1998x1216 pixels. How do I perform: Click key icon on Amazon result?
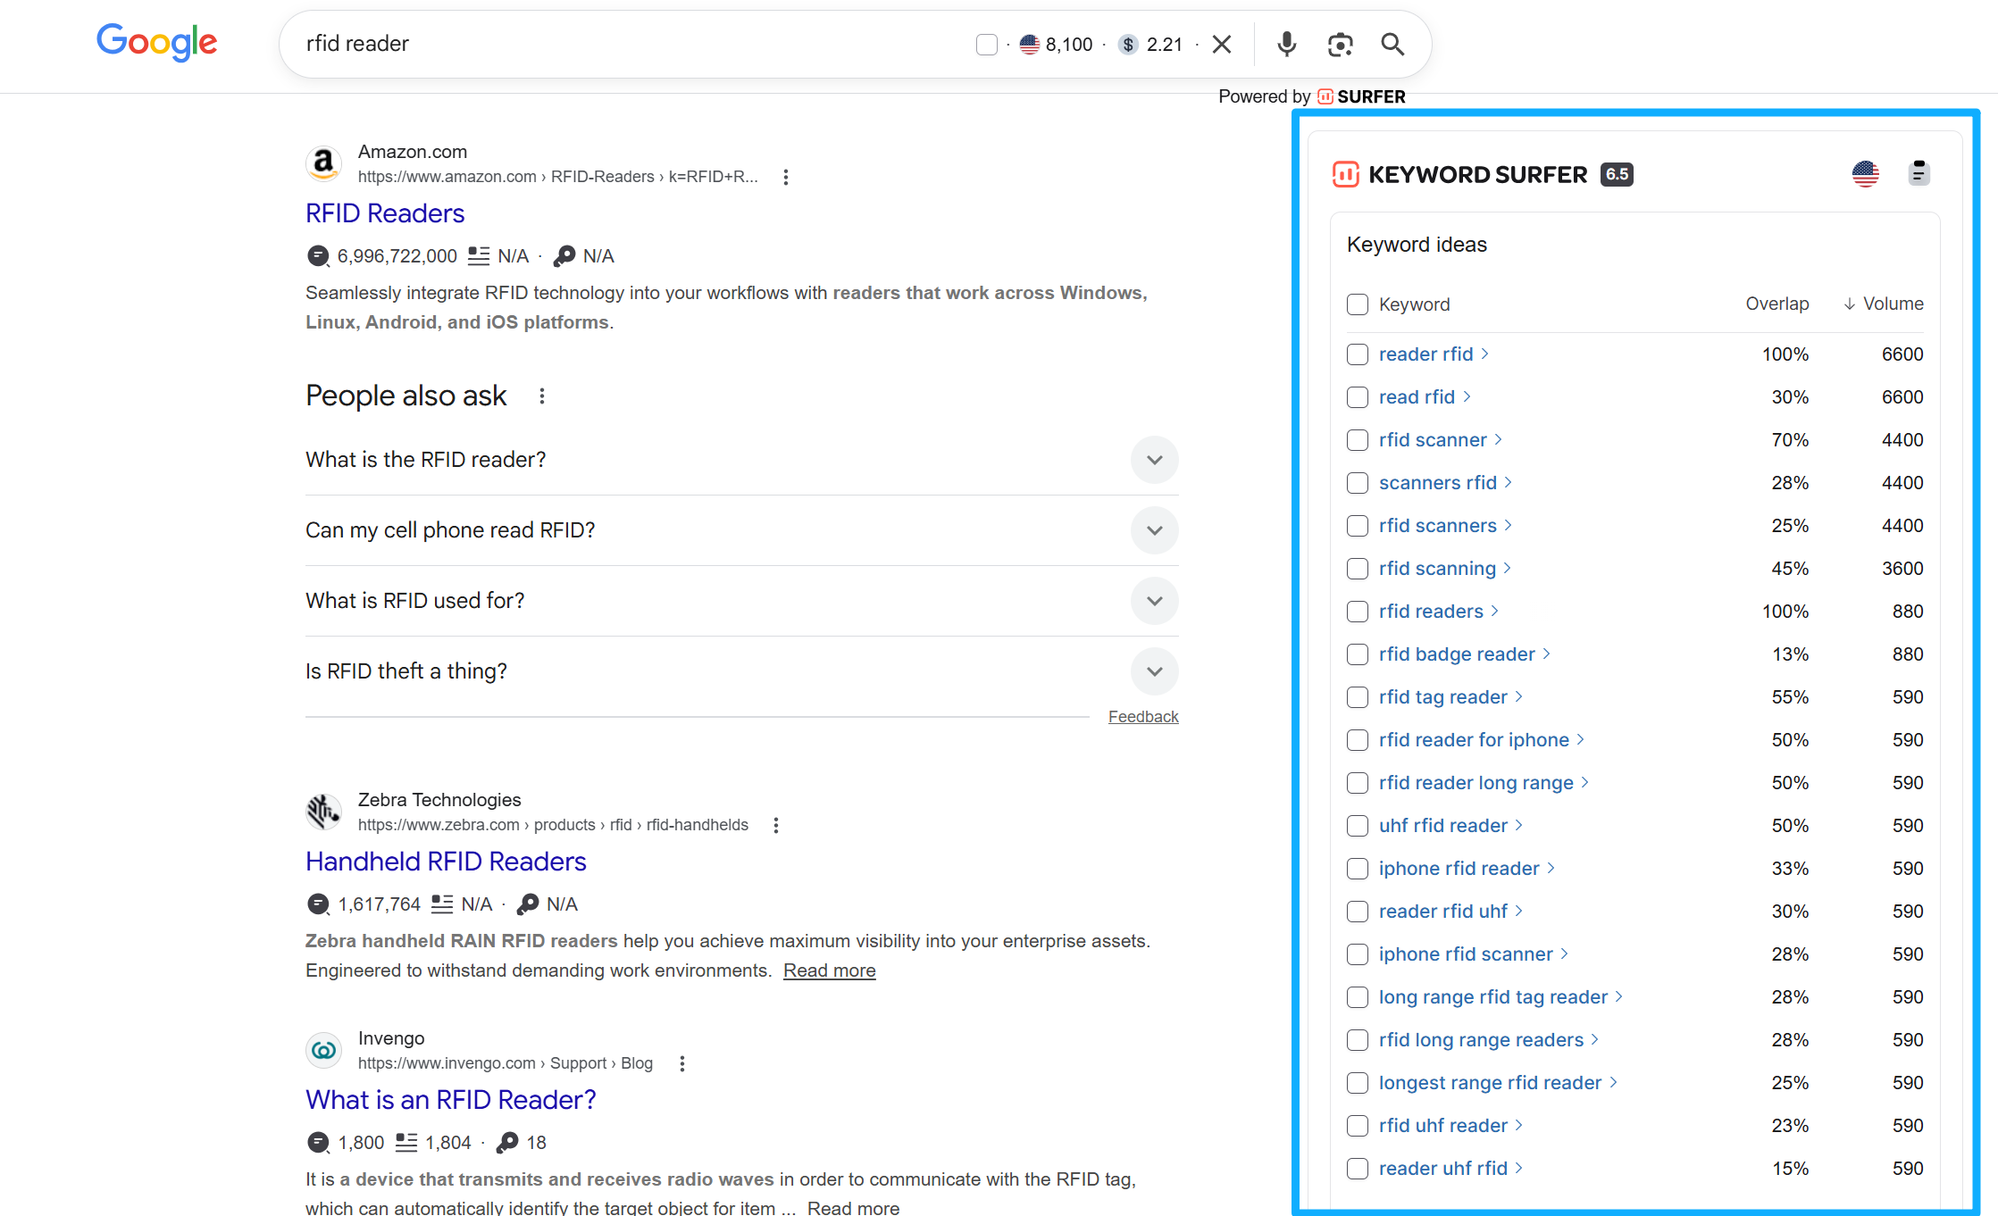[x=564, y=256]
